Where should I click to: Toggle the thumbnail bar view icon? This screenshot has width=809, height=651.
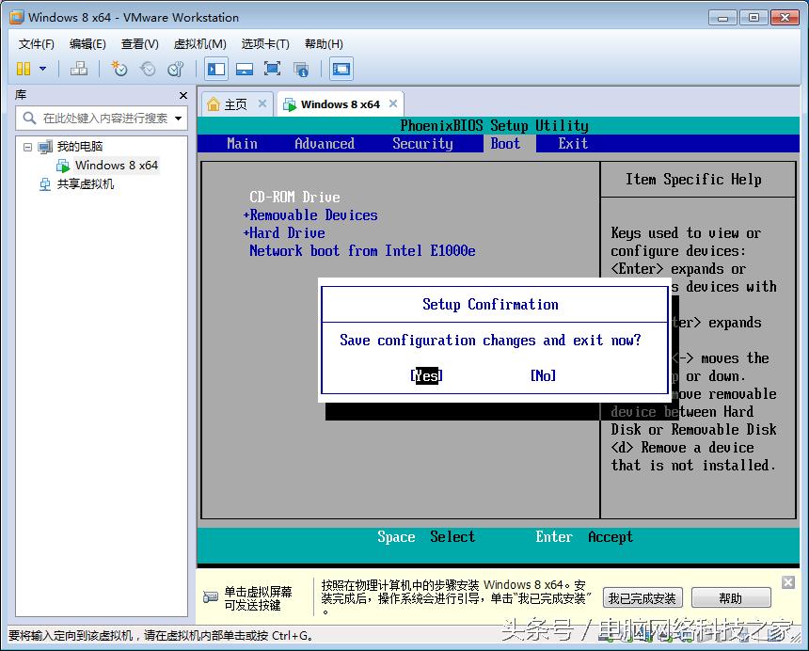click(x=245, y=69)
